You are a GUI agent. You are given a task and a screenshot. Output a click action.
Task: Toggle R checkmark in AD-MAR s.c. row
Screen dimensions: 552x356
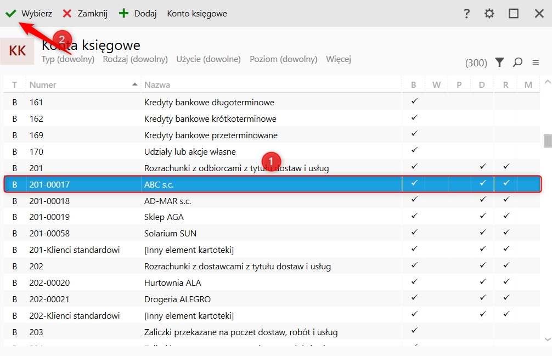tap(506, 200)
